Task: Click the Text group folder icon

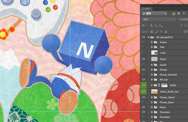Action: pyautogui.click(x=155, y=47)
